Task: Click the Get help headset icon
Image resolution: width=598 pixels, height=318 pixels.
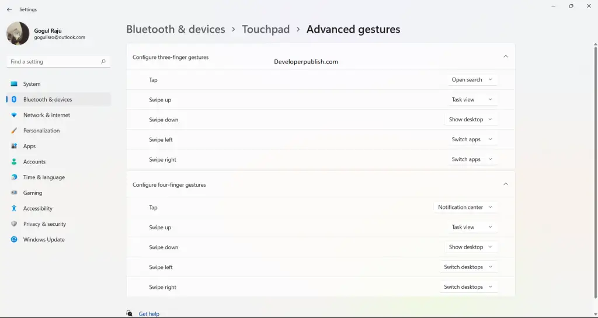Action: [129, 313]
